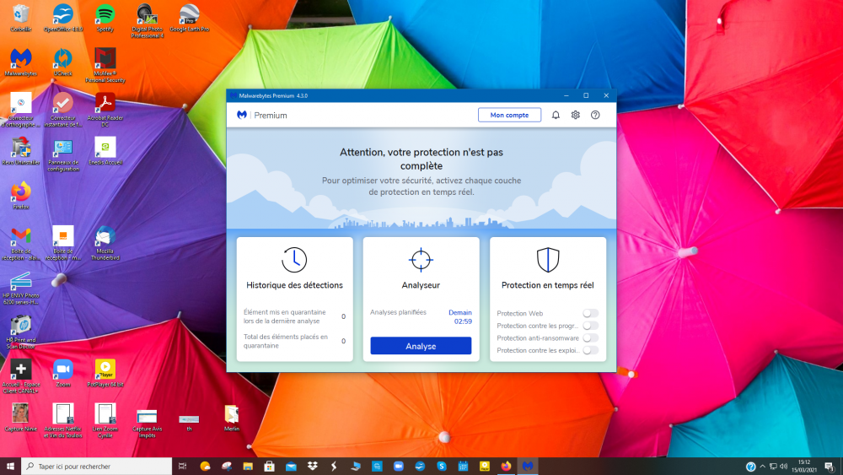Enable Protection Web toggle
Image resolution: width=843 pixels, height=475 pixels.
click(590, 313)
